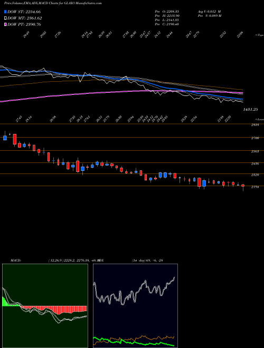
Task: Click the previous close value 2199.40
Action: [x=172, y=24]
